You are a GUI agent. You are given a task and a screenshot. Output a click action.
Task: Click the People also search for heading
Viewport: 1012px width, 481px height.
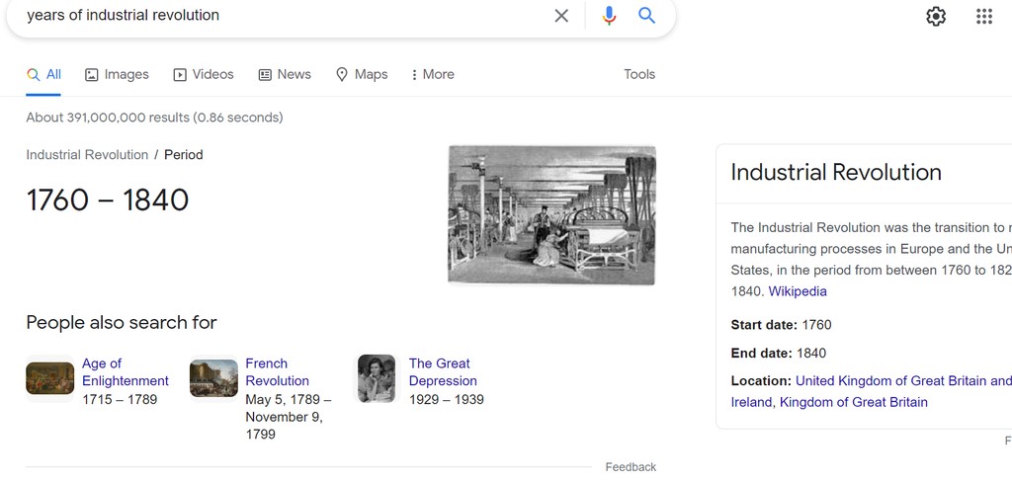[122, 322]
